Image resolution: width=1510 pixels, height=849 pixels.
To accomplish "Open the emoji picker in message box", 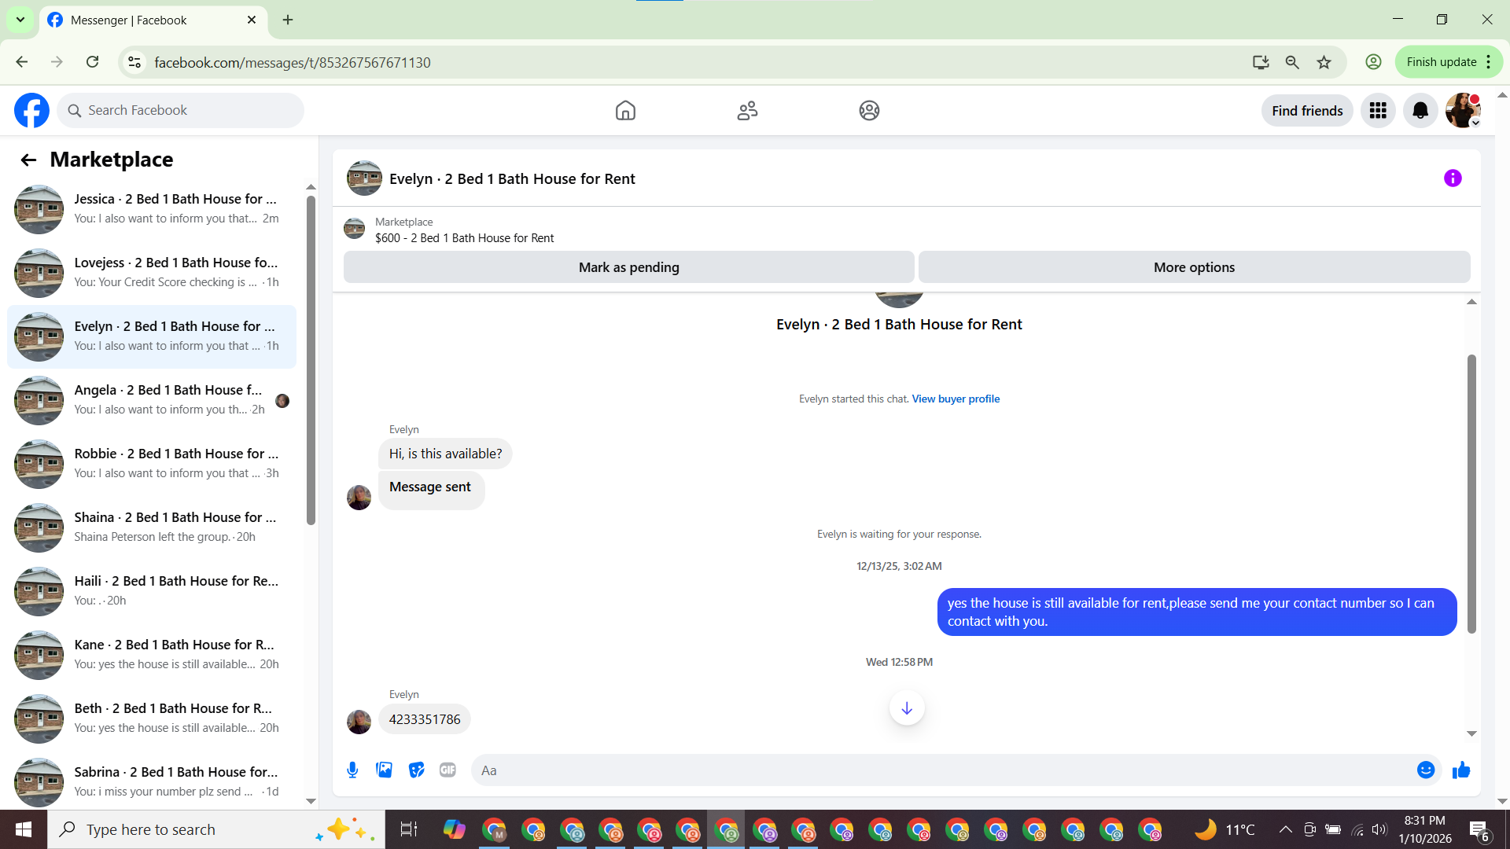I will point(1425,770).
